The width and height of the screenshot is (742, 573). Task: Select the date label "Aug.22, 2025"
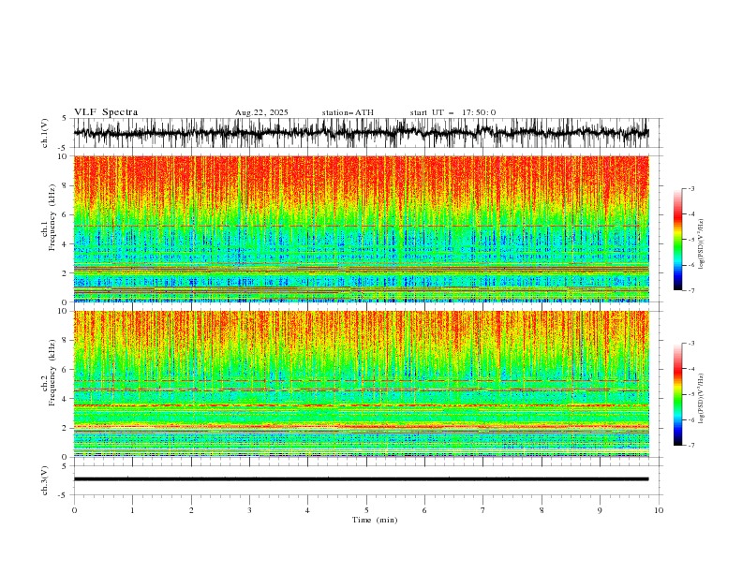261,112
